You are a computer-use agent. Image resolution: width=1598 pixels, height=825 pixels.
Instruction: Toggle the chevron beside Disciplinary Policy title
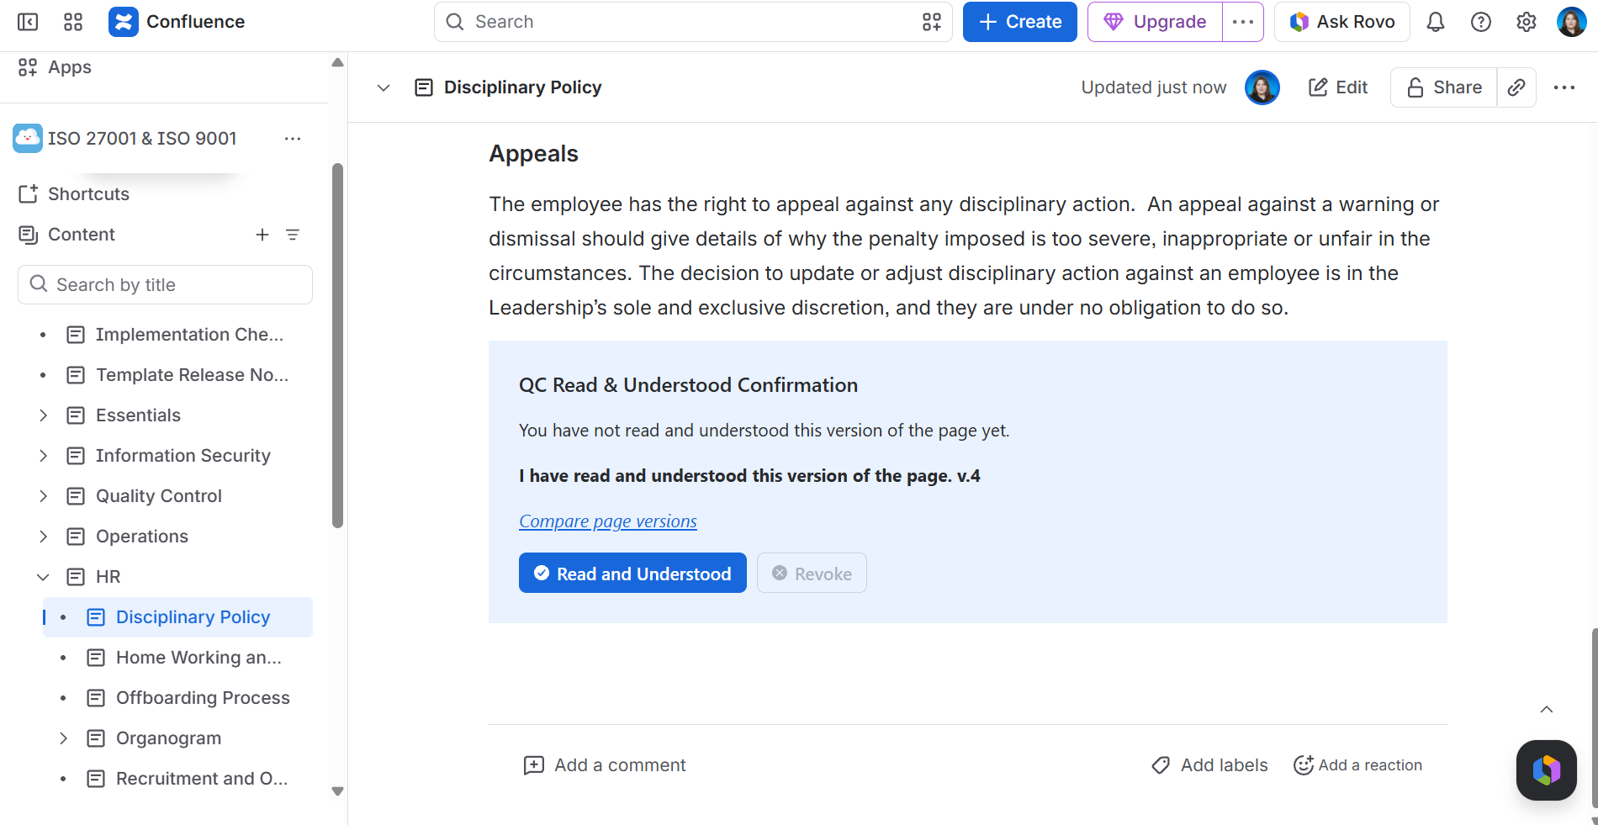pos(384,87)
